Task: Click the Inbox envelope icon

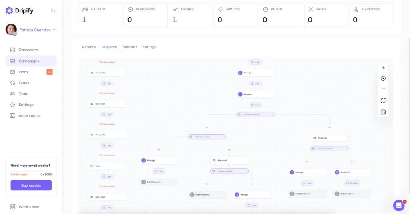Action: tap(13, 72)
